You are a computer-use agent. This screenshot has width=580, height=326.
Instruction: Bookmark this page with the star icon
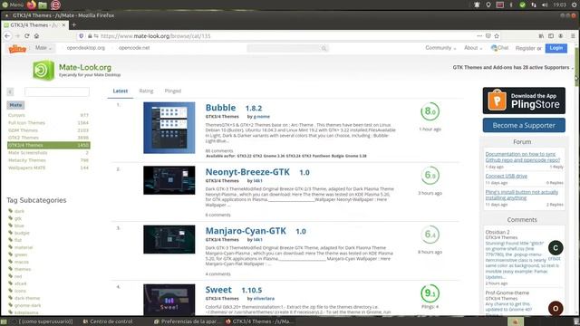point(497,36)
